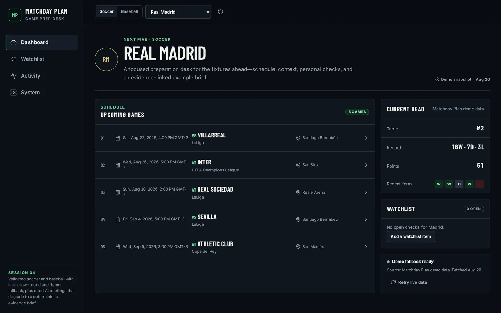The height and width of the screenshot is (313, 501).
Task: Click the calendar icon in Sevilla row
Action: click(x=118, y=219)
